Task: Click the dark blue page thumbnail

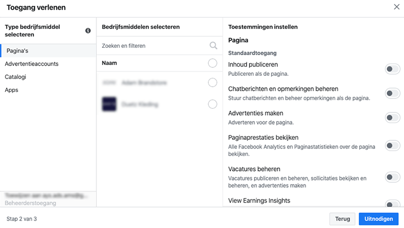Action: tap(109, 104)
